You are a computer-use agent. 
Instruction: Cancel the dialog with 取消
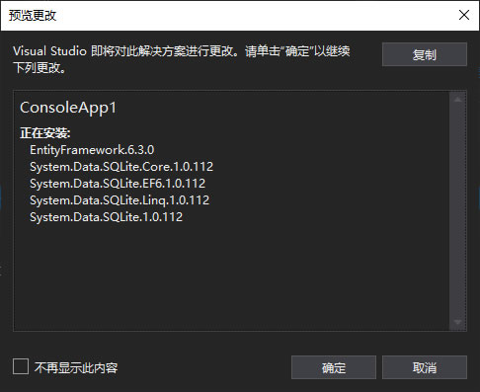pyautogui.click(x=425, y=367)
